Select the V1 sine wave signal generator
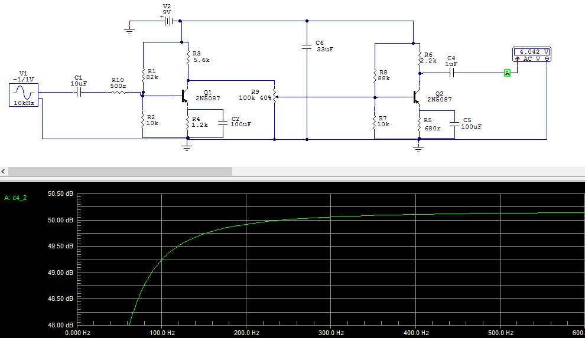Screen dimensions: 585x338 (x=24, y=95)
